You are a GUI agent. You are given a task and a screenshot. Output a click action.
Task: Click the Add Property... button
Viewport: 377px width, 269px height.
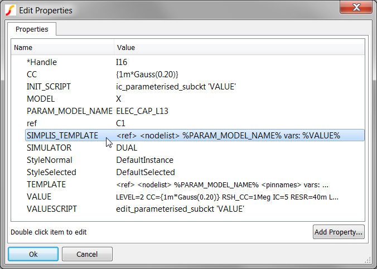coord(339,232)
